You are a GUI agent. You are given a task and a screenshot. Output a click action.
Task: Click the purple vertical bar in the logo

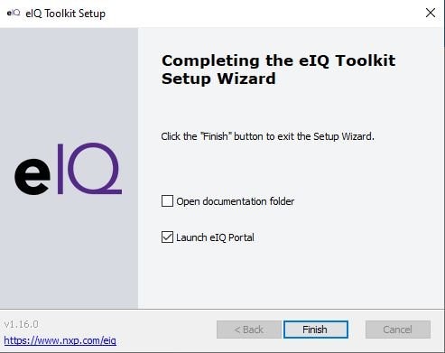[x=60, y=169]
